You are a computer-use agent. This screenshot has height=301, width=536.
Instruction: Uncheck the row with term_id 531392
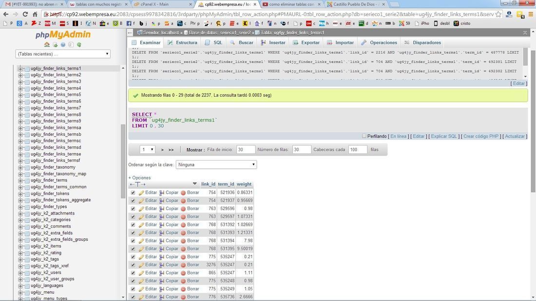point(133,225)
